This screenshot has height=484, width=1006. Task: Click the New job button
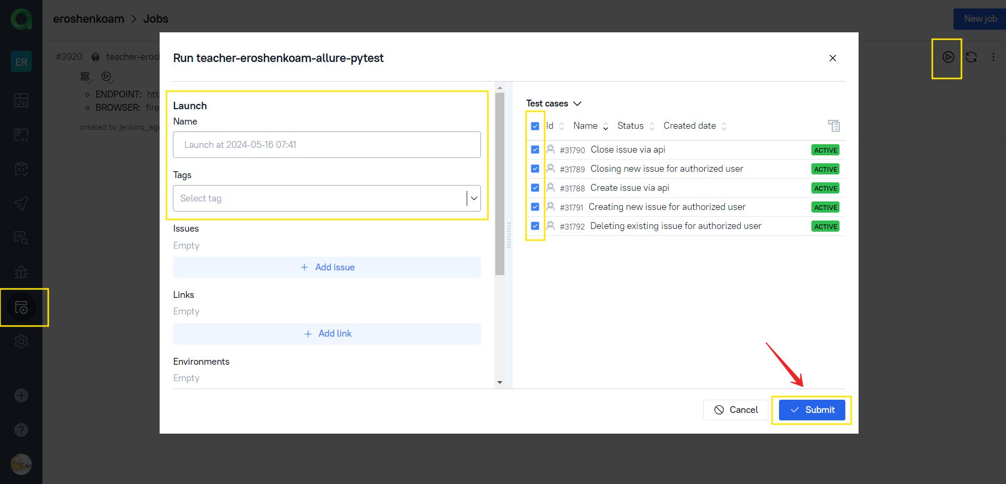pyautogui.click(x=979, y=19)
